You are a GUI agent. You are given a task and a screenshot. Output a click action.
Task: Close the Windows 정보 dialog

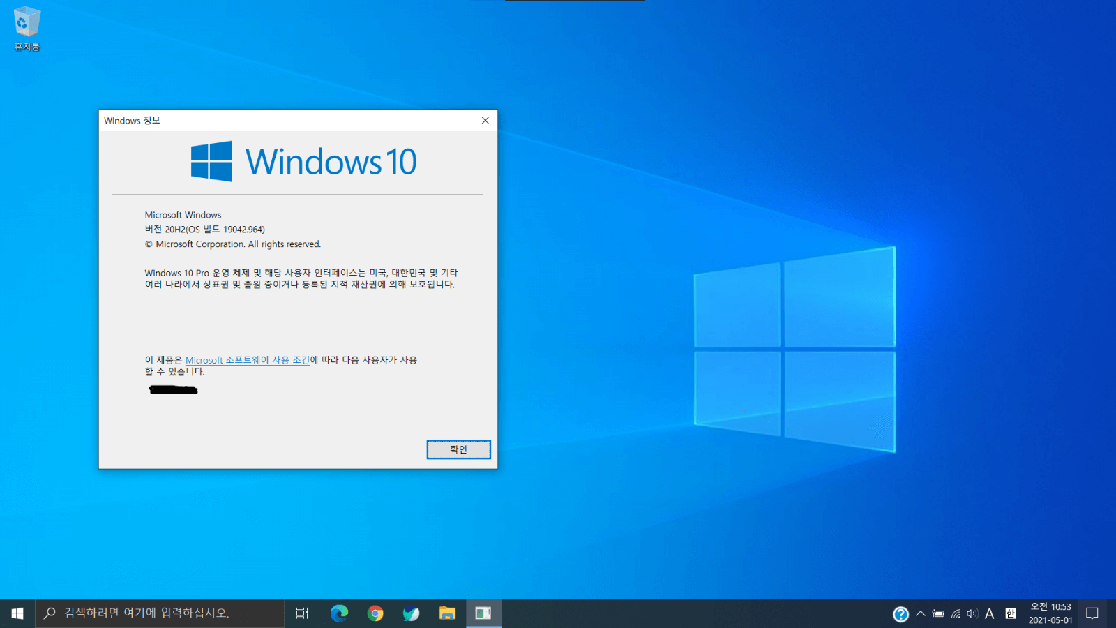click(x=485, y=121)
